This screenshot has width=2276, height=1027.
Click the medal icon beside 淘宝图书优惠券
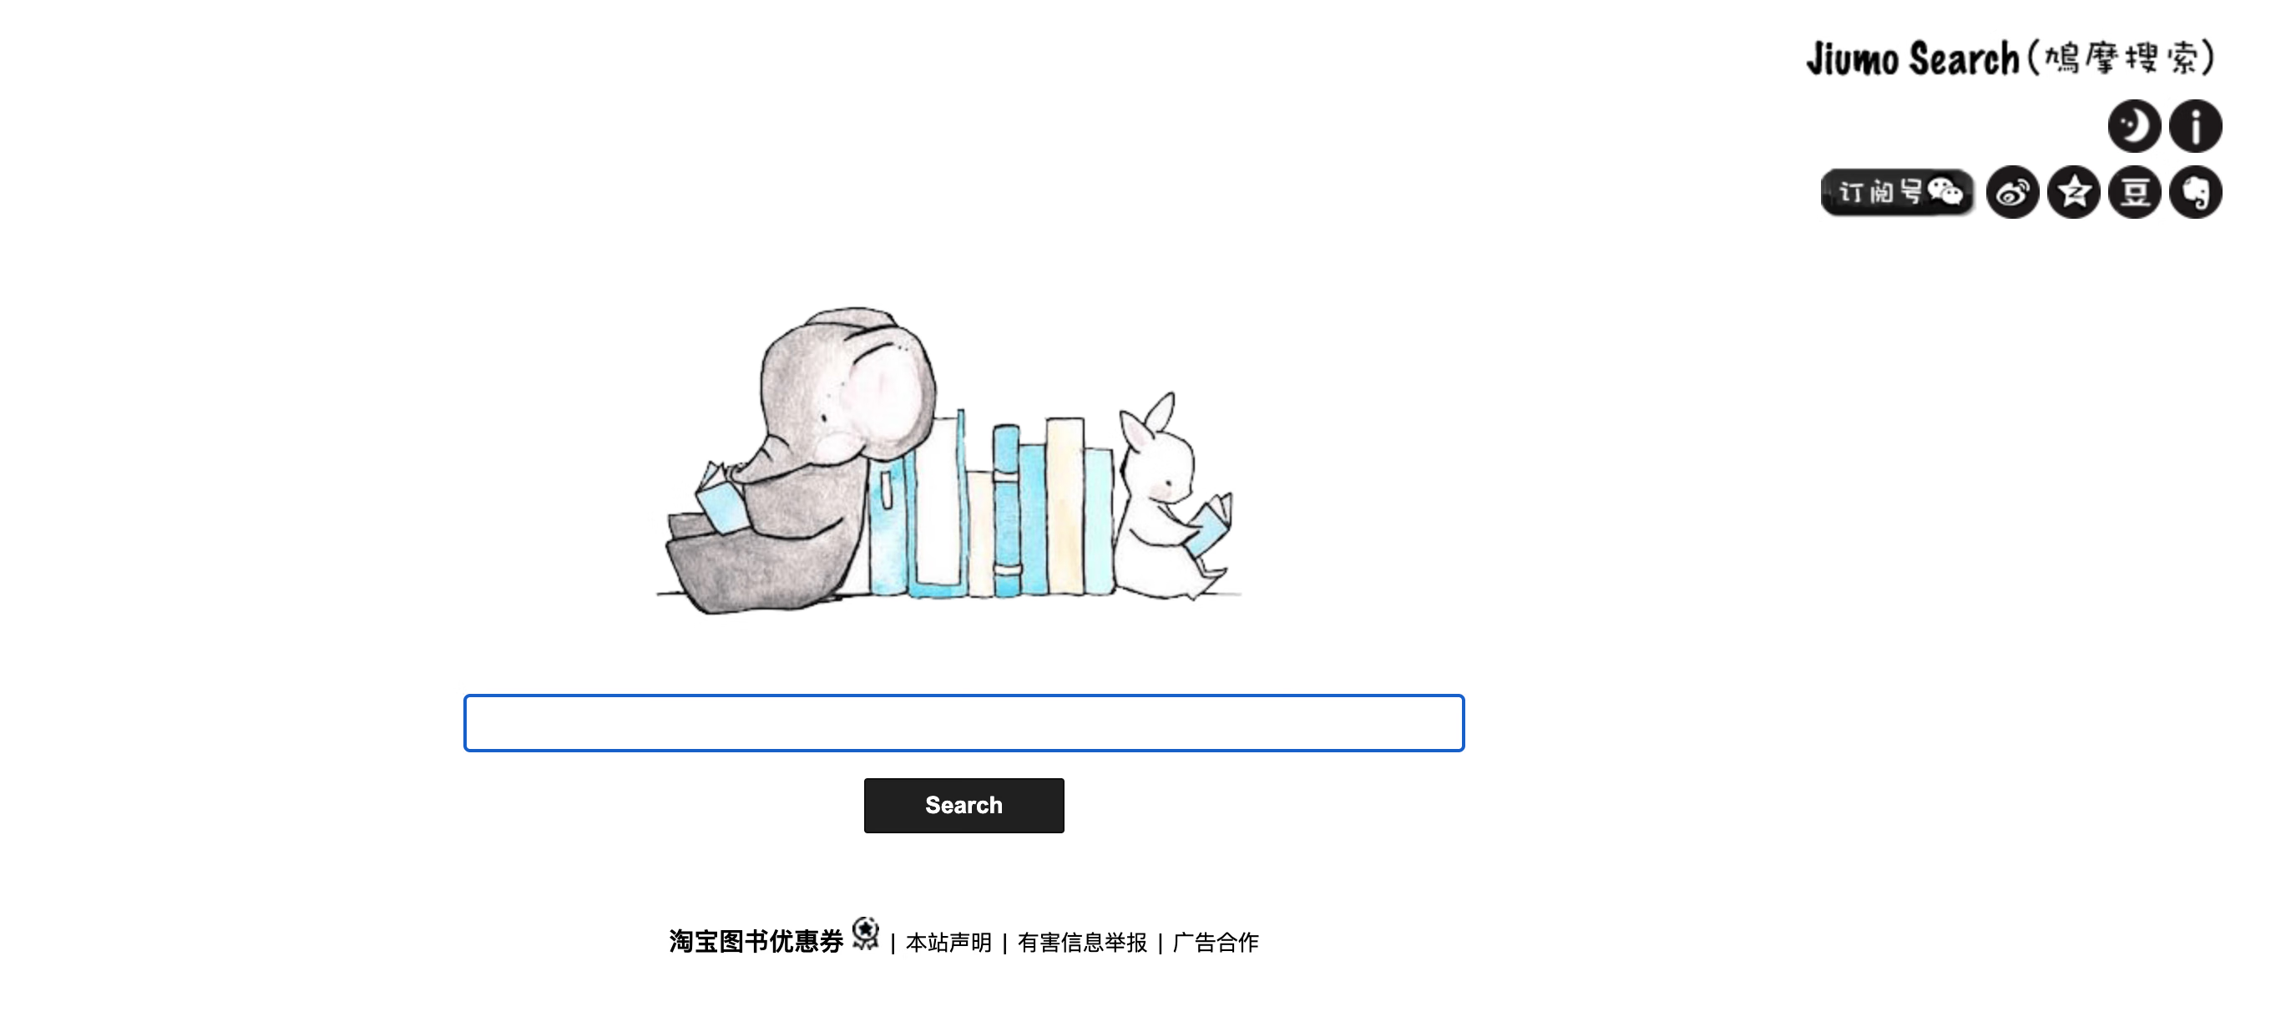coord(866,933)
